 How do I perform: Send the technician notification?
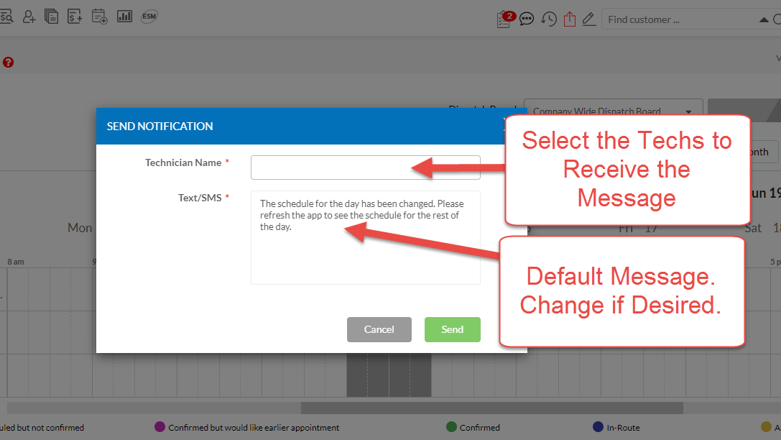(452, 329)
